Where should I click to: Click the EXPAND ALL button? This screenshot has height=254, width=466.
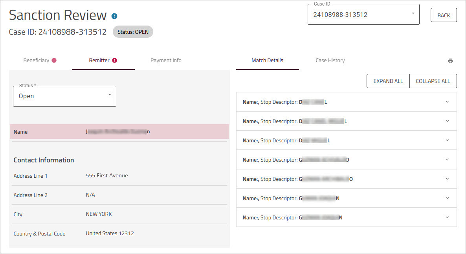(x=388, y=81)
